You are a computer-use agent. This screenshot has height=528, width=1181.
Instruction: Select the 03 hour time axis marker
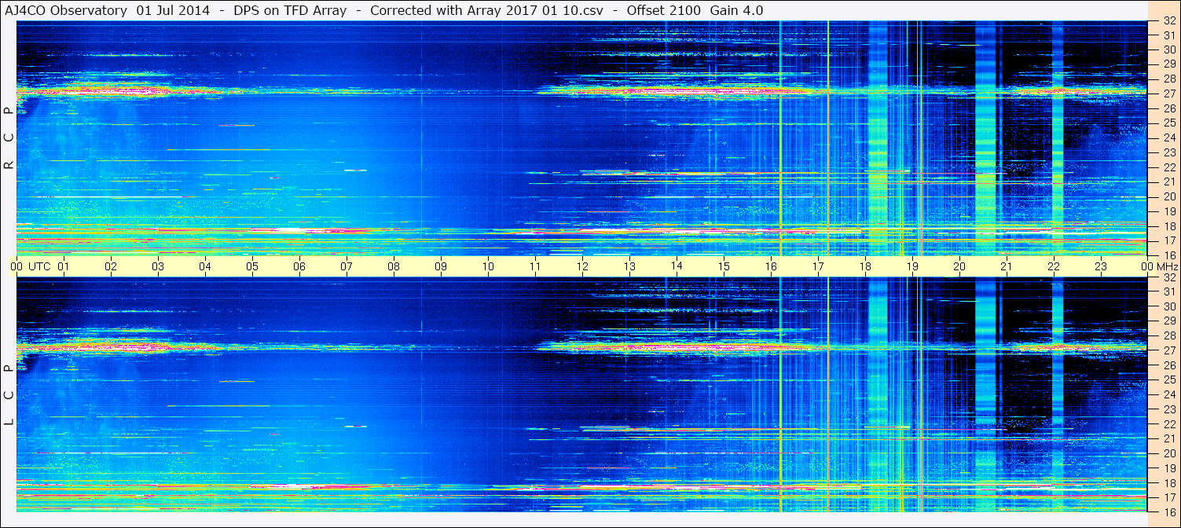[x=158, y=266]
